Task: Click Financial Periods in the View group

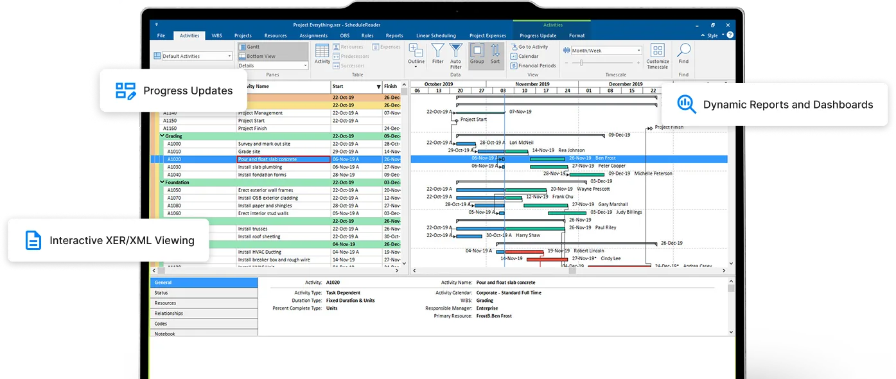Action: pyautogui.click(x=533, y=66)
